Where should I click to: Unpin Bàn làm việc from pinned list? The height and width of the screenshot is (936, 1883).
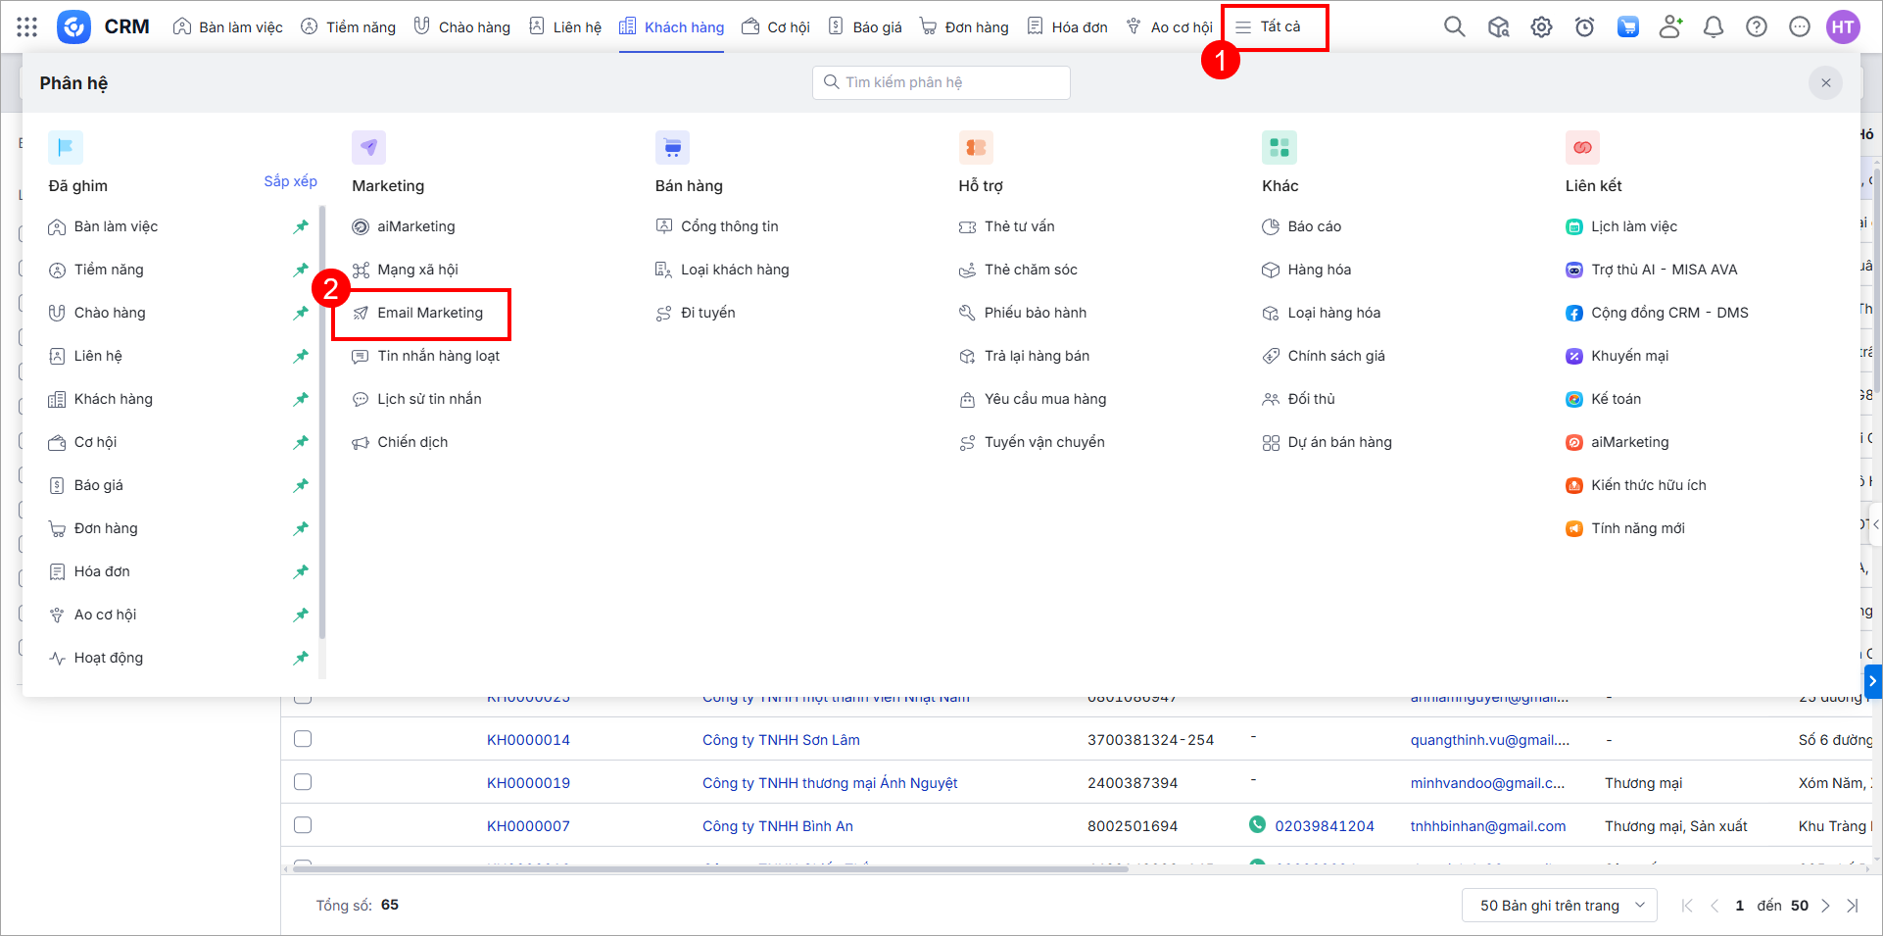click(301, 226)
